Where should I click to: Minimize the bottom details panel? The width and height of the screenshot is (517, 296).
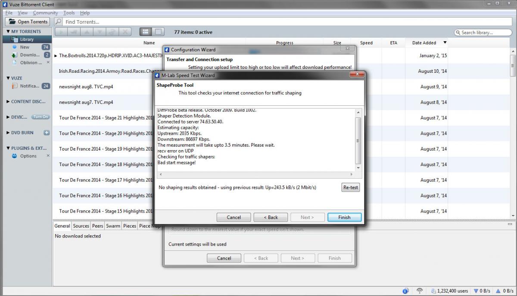click(510, 224)
